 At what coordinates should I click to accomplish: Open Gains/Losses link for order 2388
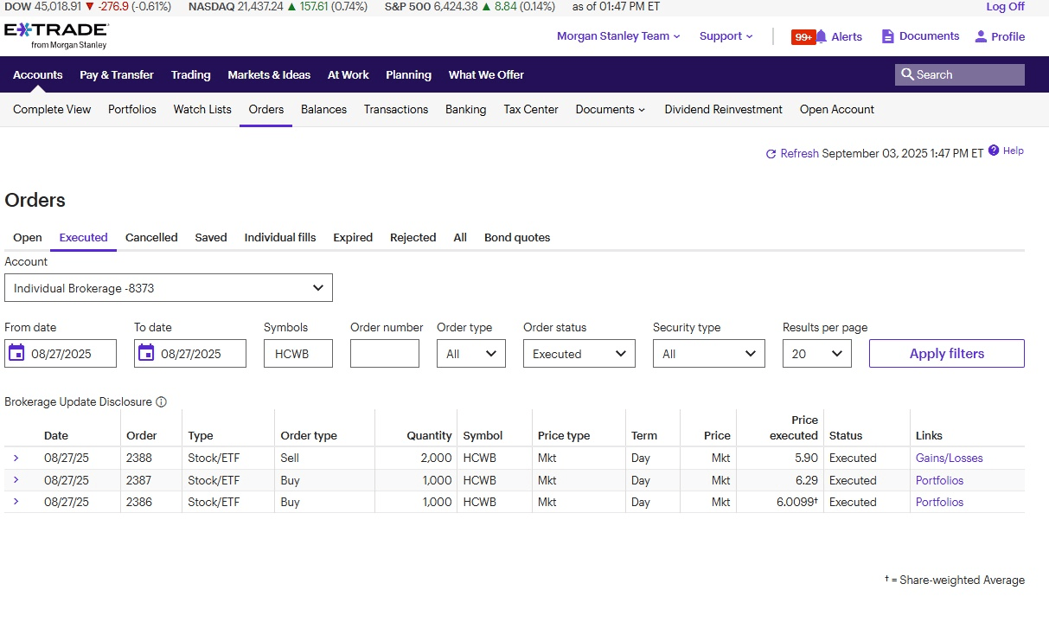point(949,459)
